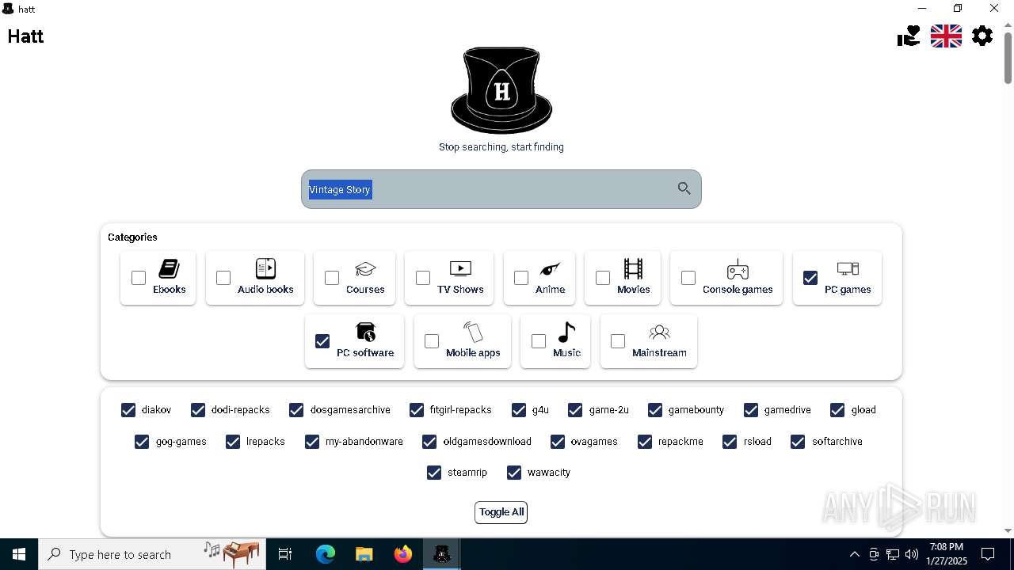Click the TV Shows screen icon
Image resolution: width=1014 pixels, height=570 pixels.
[x=460, y=268]
